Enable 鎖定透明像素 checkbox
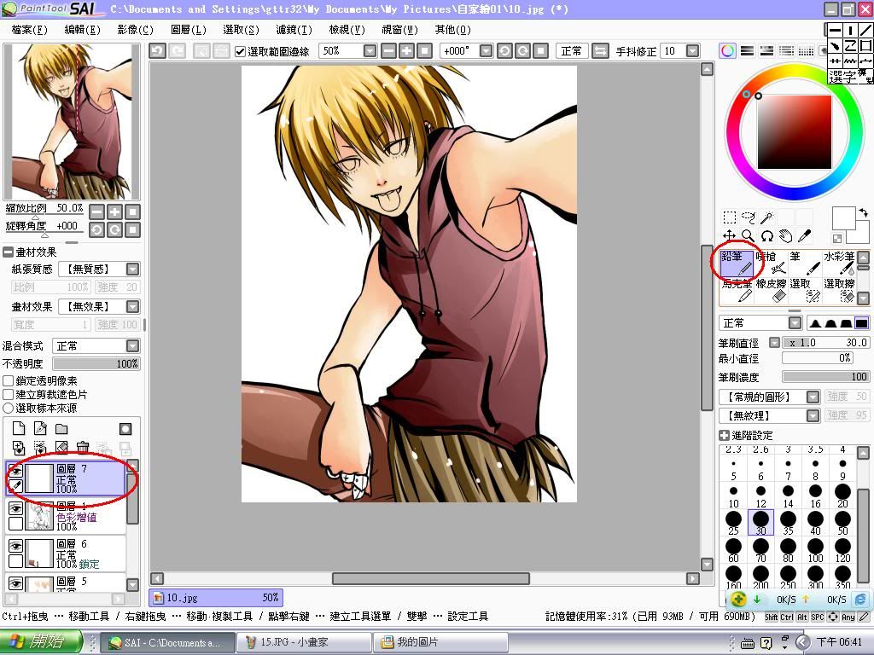The image size is (874, 655). [9, 381]
